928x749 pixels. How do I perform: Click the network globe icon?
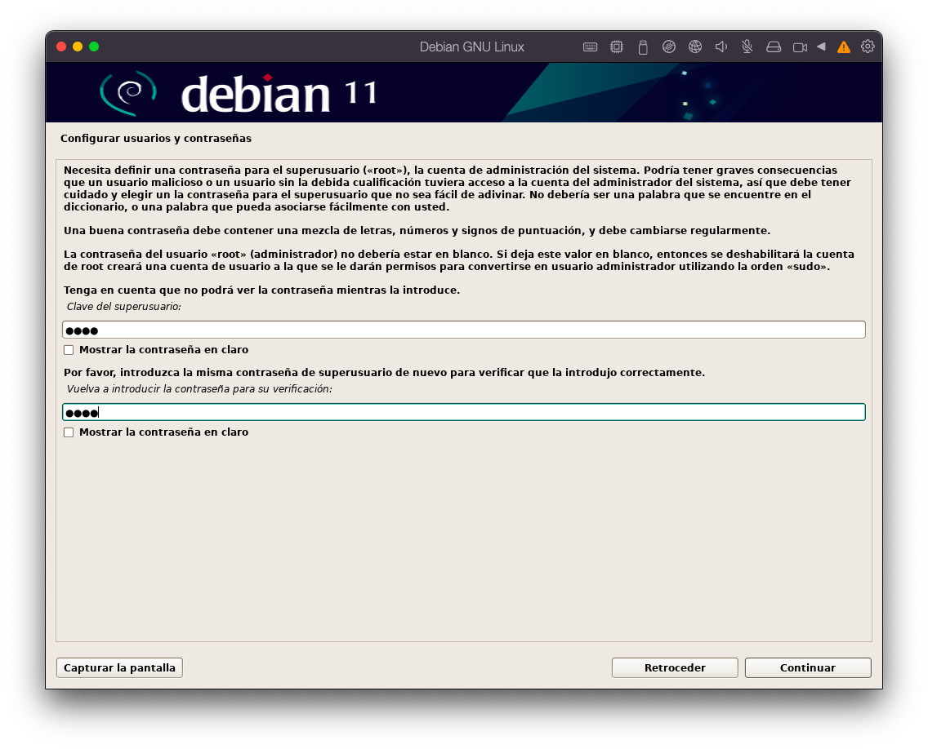click(694, 47)
